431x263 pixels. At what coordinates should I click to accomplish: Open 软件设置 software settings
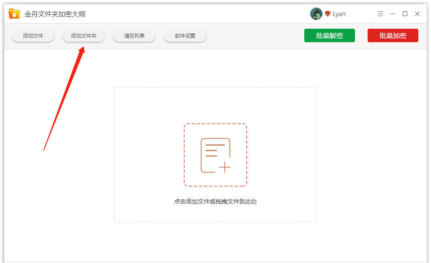185,36
